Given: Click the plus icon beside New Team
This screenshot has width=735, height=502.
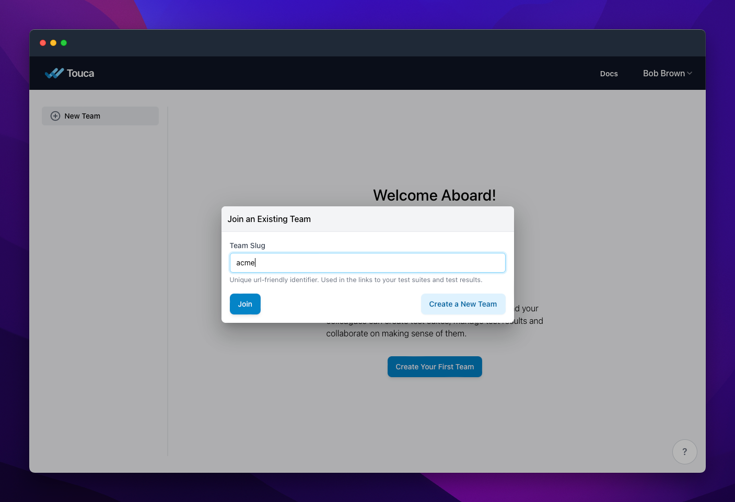Looking at the screenshot, I should 55,116.
